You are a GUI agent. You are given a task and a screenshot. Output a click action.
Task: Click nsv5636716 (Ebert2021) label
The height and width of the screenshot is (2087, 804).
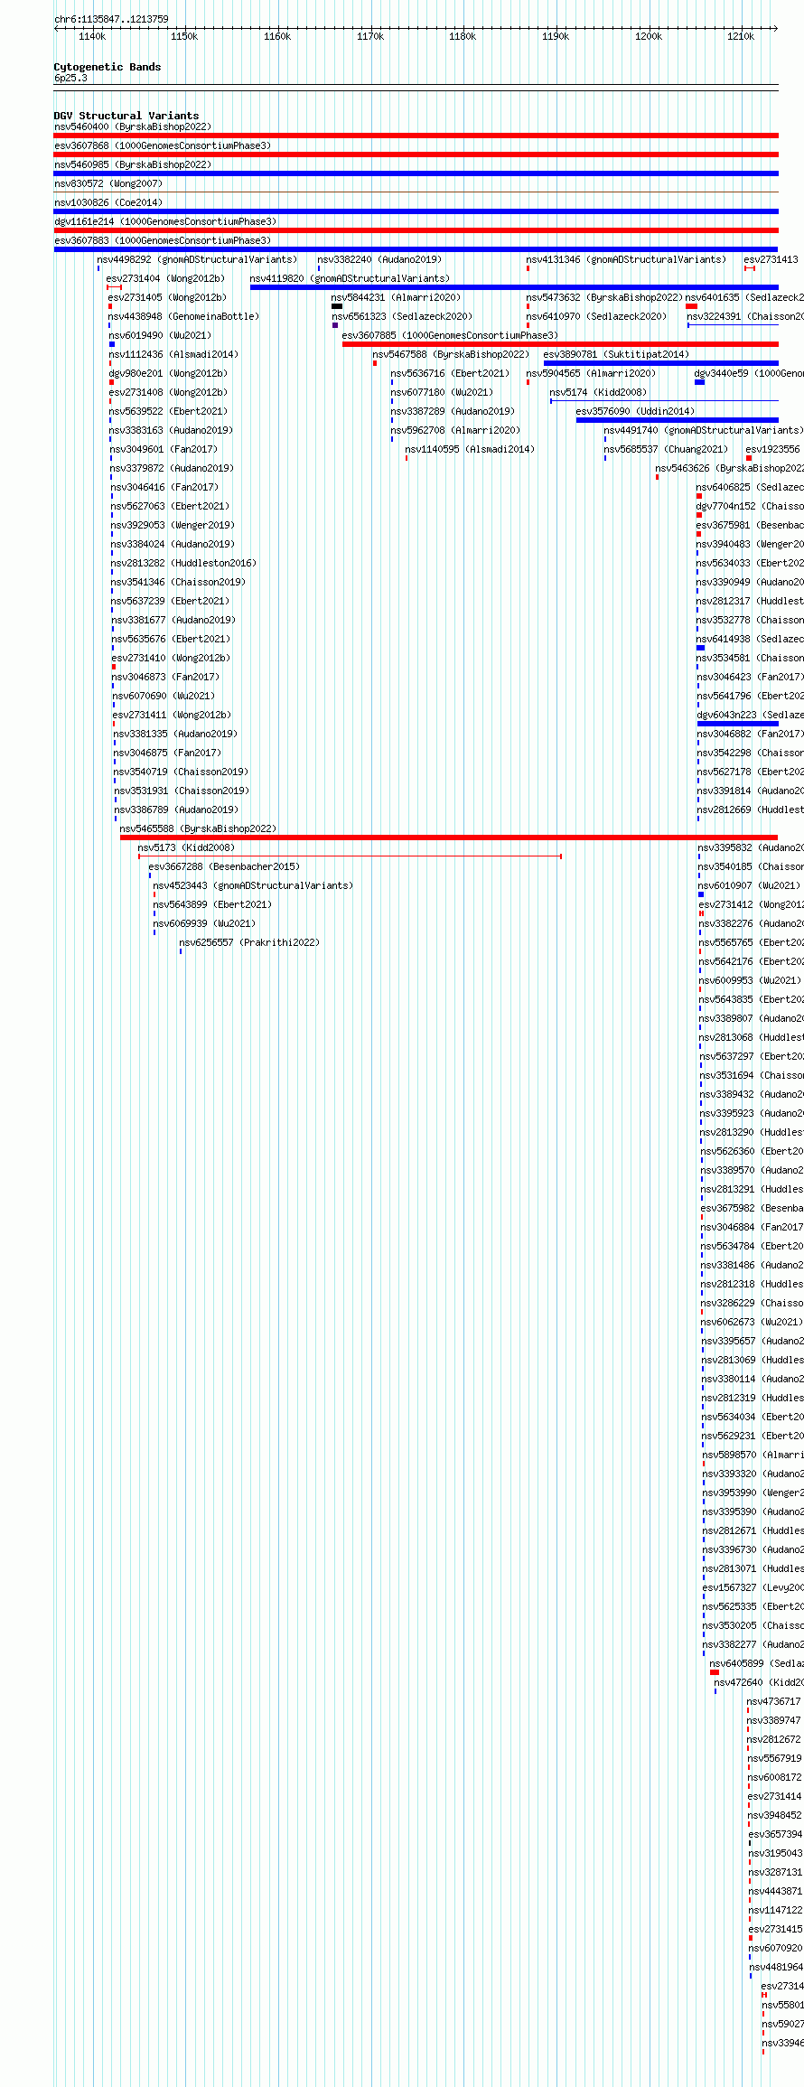pyautogui.click(x=450, y=373)
